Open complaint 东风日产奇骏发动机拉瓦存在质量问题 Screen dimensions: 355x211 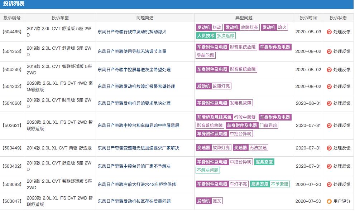134,201
